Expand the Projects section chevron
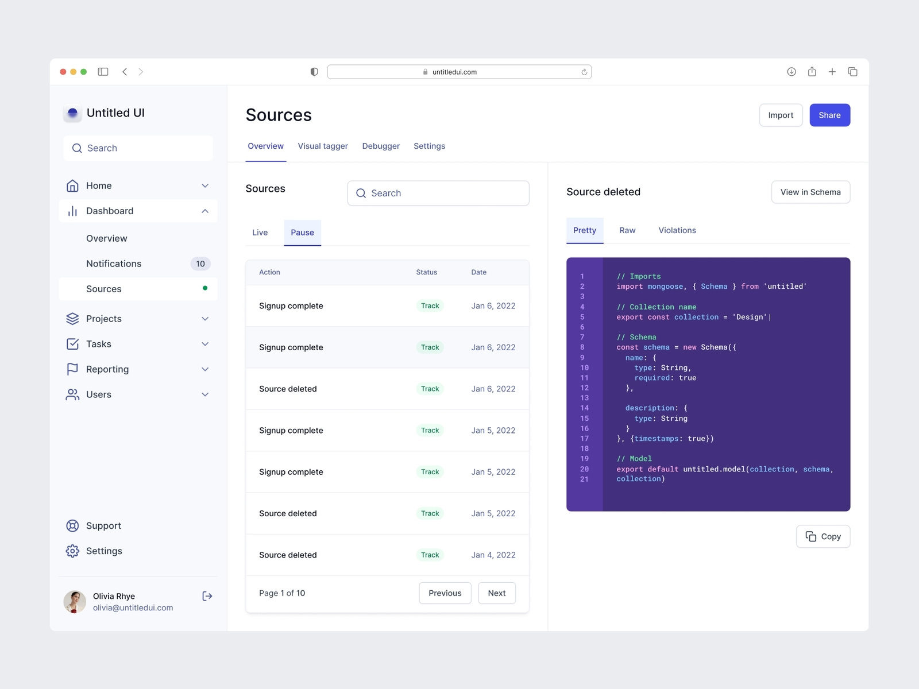This screenshot has width=919, height=689. pyautogui.click(x=205, y=319)
